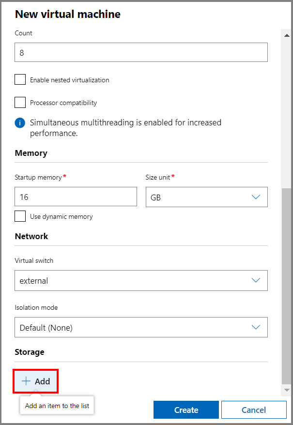Open the Virtual switch dropdown showing external
Screen dimensions: 293x425
point(141,280)
